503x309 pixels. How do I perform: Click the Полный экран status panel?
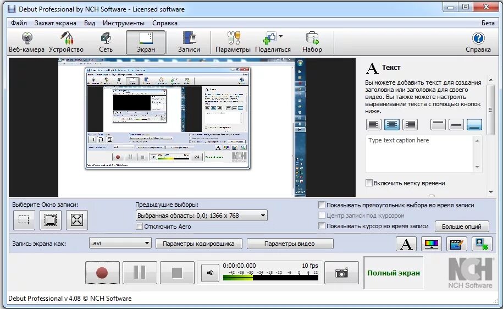[393, 273]
